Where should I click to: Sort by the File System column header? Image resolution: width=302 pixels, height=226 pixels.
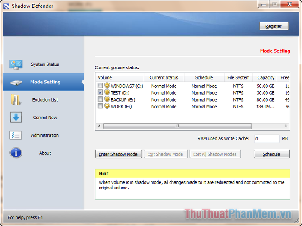pyautogui.click(x=239, y=77)
